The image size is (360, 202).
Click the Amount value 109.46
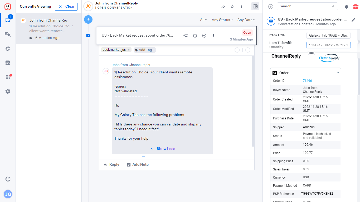click(308, 145)
